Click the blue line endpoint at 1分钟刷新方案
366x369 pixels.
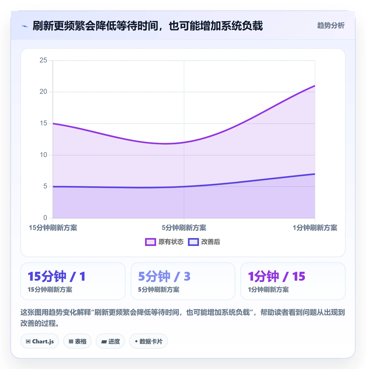315,174
